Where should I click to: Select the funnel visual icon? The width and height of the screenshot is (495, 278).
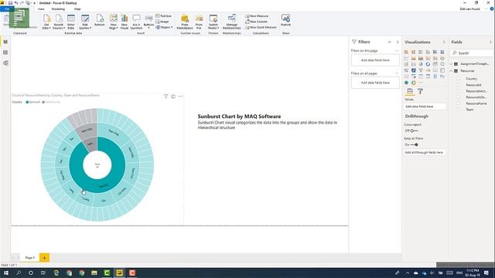(x=421, y=70)
